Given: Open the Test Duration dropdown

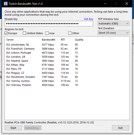Looking at the screenshot, I should click(114, 33).
